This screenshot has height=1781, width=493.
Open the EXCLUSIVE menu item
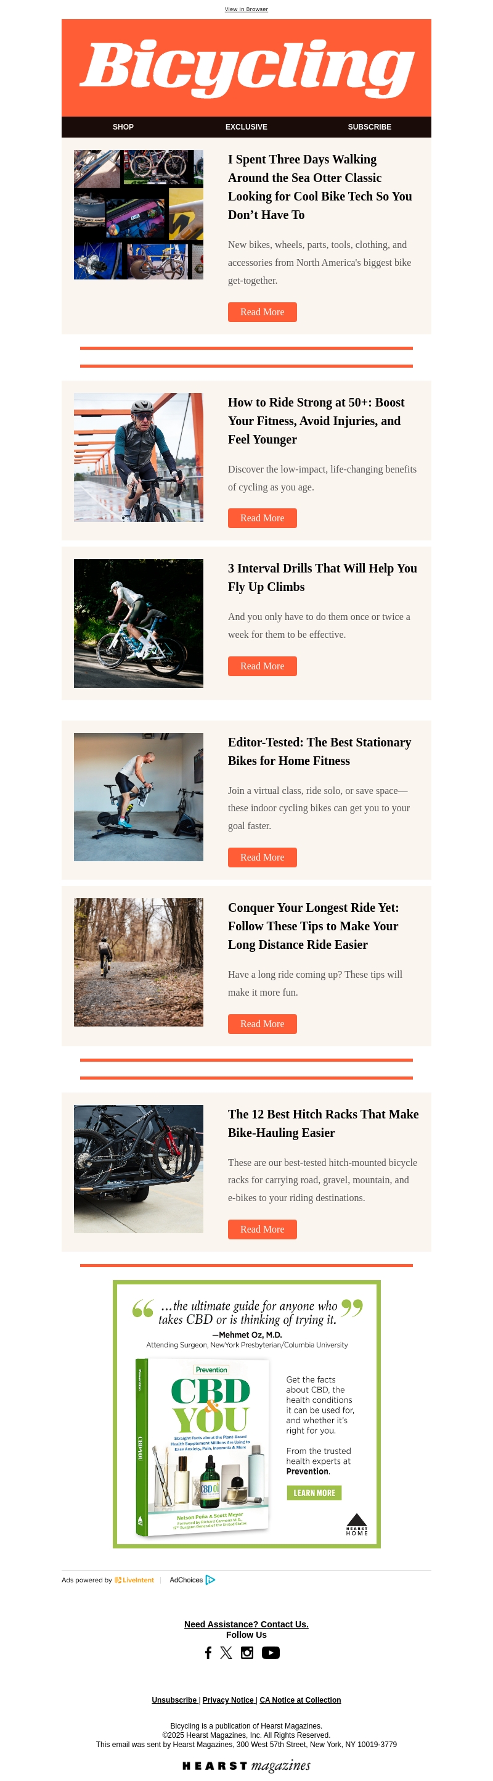[x=246, y=127]
